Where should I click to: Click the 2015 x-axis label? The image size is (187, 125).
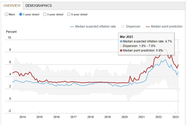pos(39,117)
